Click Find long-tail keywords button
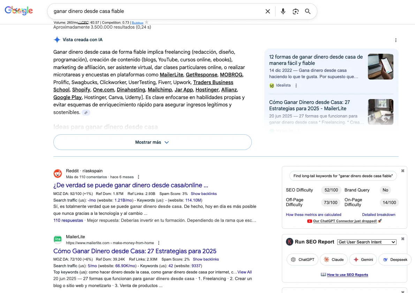The height and width of the screenshot is (293, 415). point(343,176)
